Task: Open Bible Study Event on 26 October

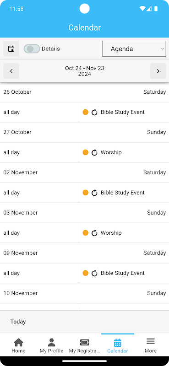Action: click(122, 112)
